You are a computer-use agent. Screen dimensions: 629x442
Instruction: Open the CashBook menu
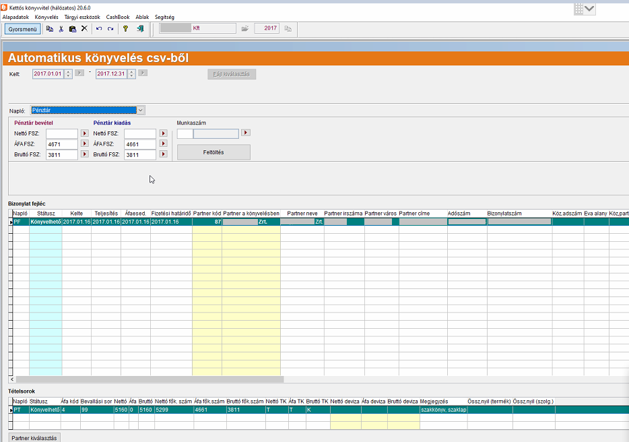tap(117, 17)
